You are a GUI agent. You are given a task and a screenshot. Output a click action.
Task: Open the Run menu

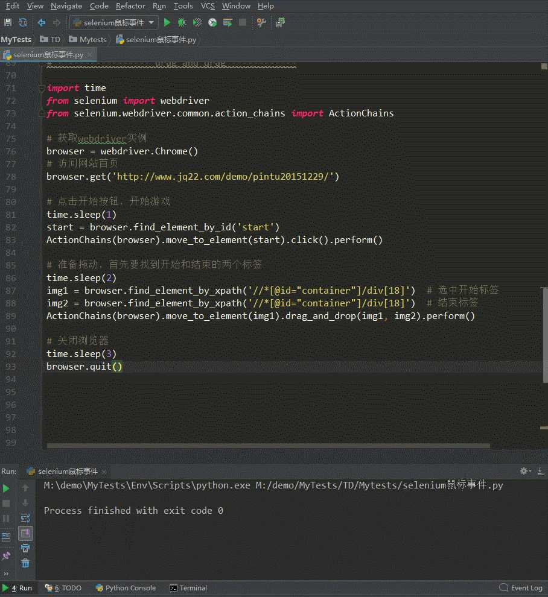point(159,5)
